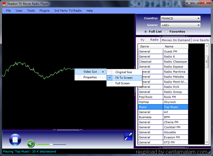
Task: Open the Plugins menu
Action: pos(44,11)
